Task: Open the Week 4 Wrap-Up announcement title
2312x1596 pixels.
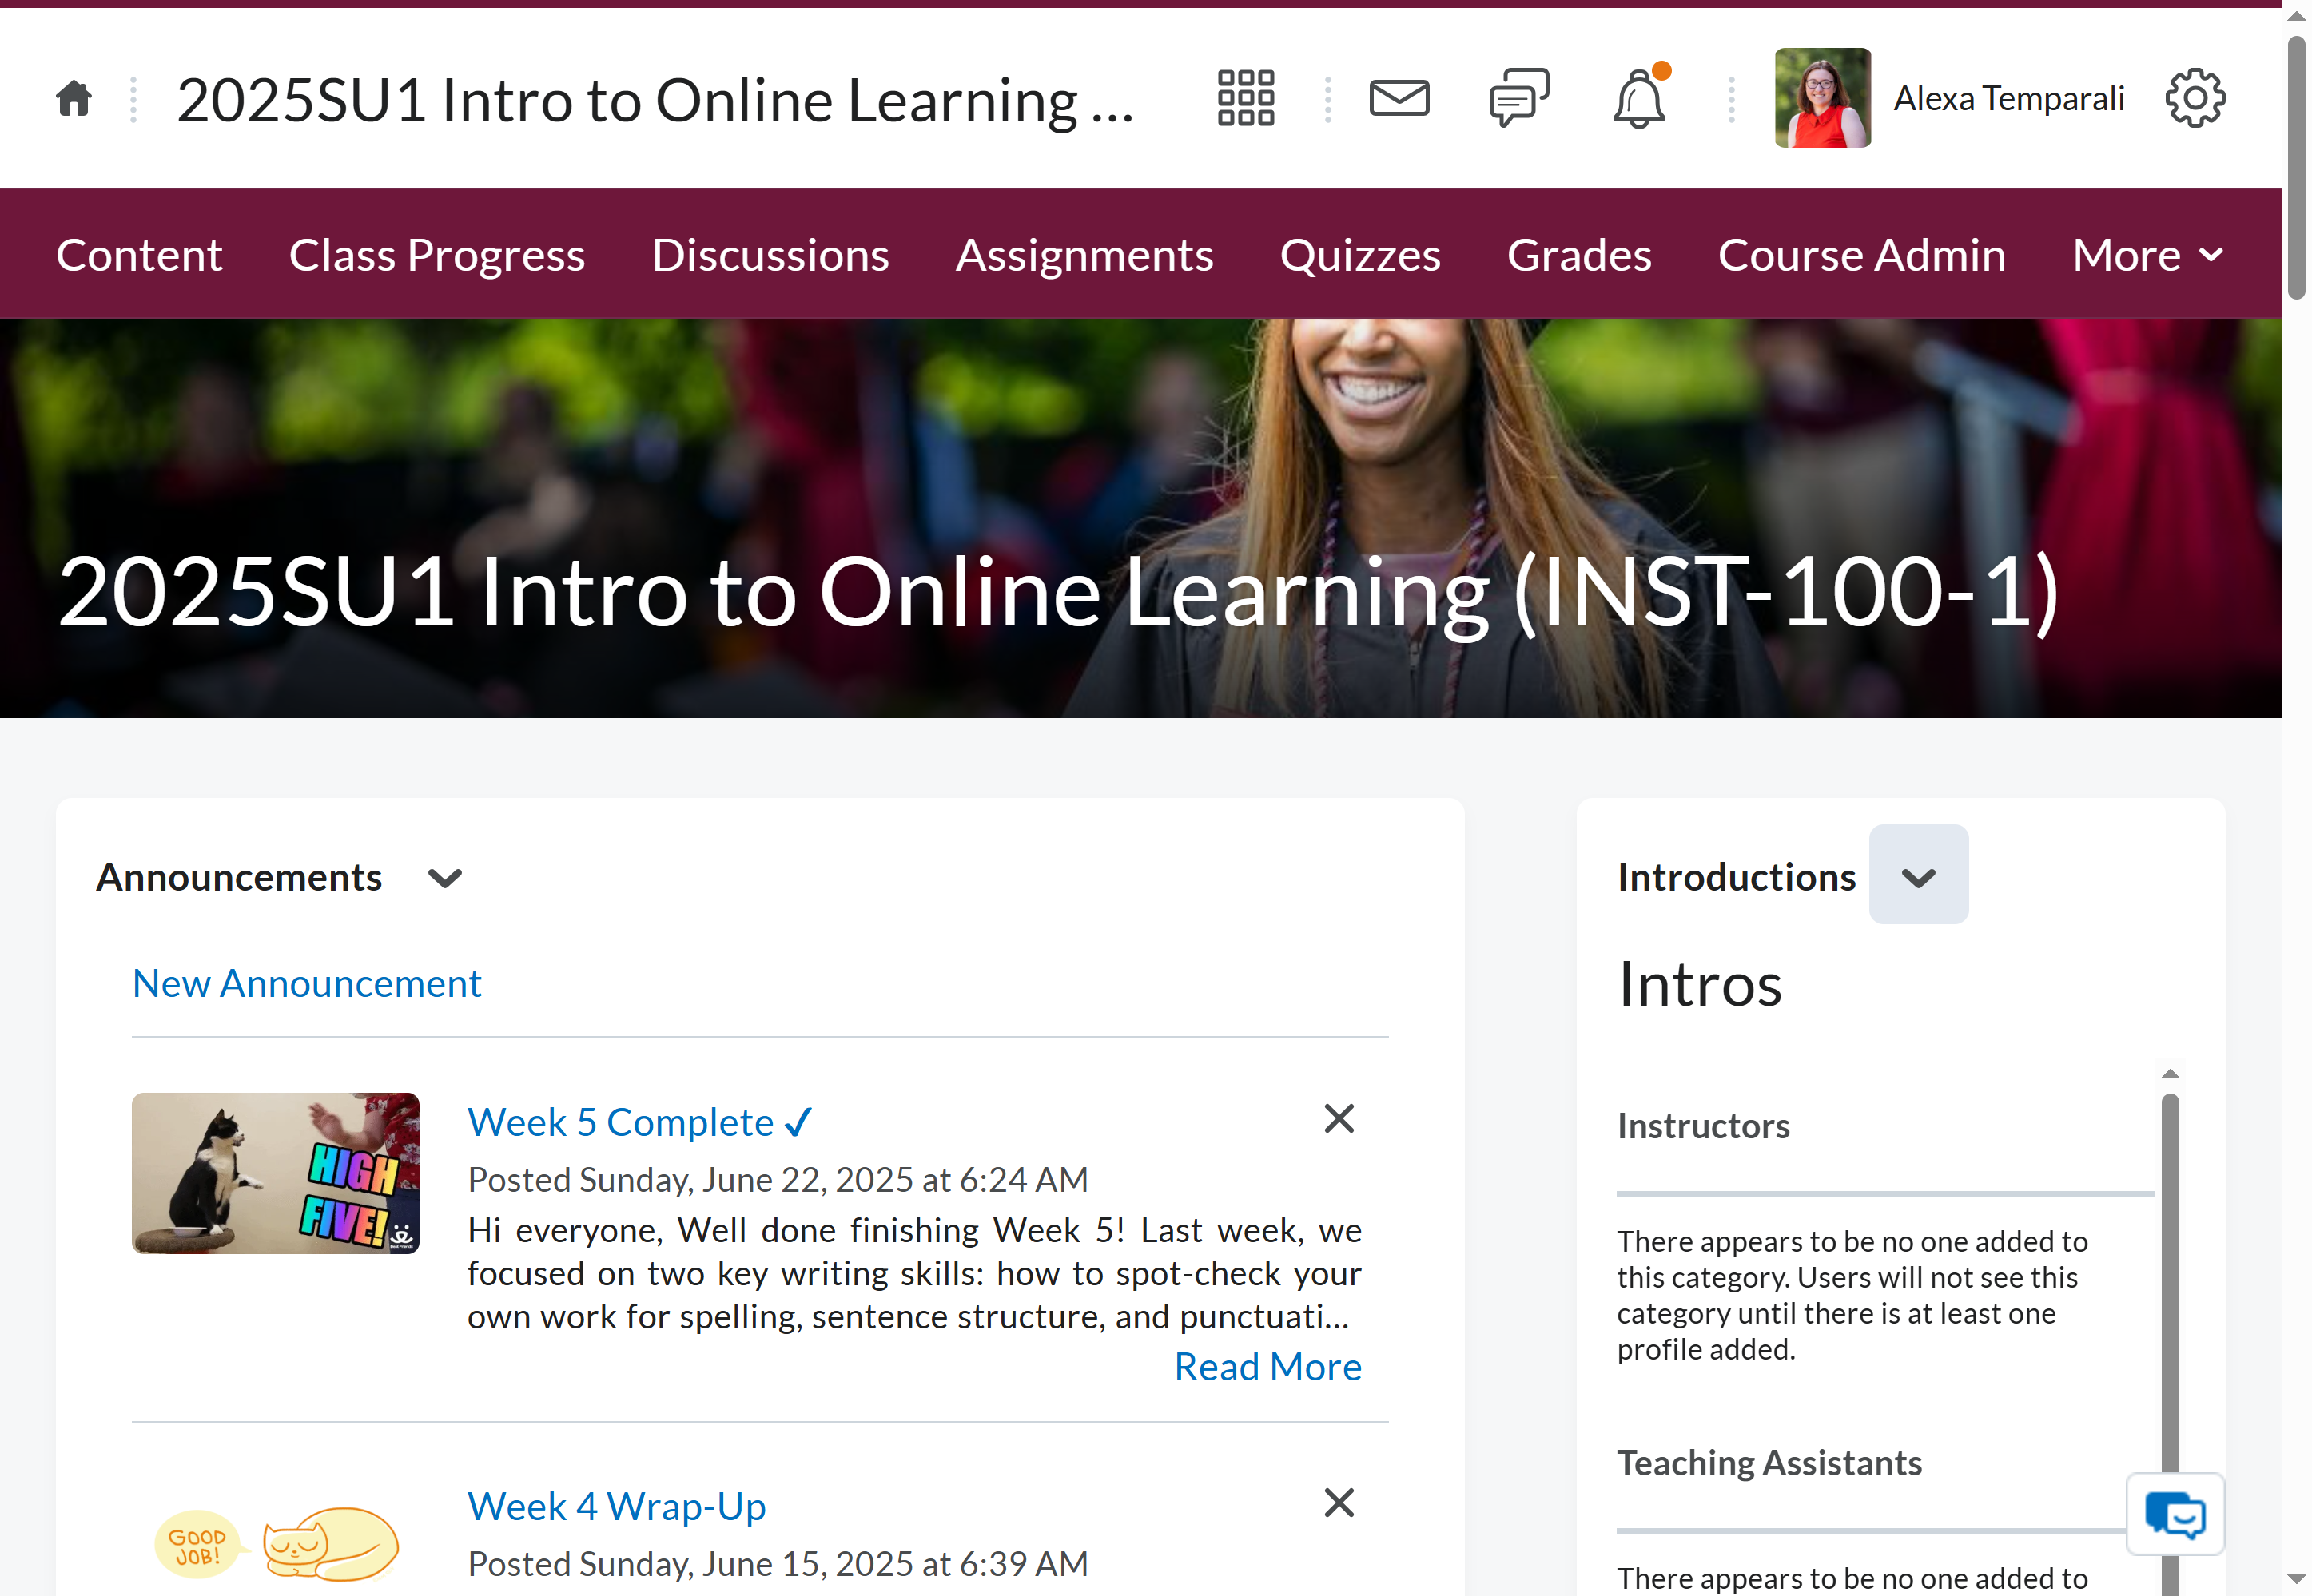Action: (x=616, y=1506)
